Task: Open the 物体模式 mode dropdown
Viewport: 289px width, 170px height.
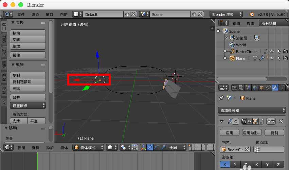Action: coord(88,147)
